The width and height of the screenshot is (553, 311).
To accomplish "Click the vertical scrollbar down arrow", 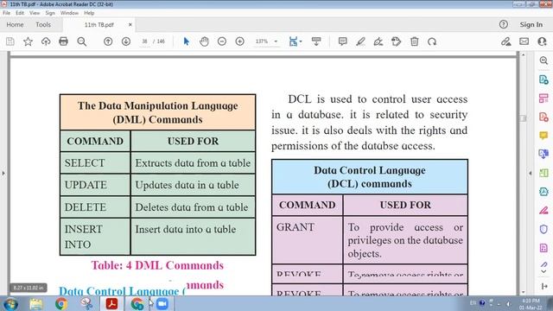I will [523, 292].
